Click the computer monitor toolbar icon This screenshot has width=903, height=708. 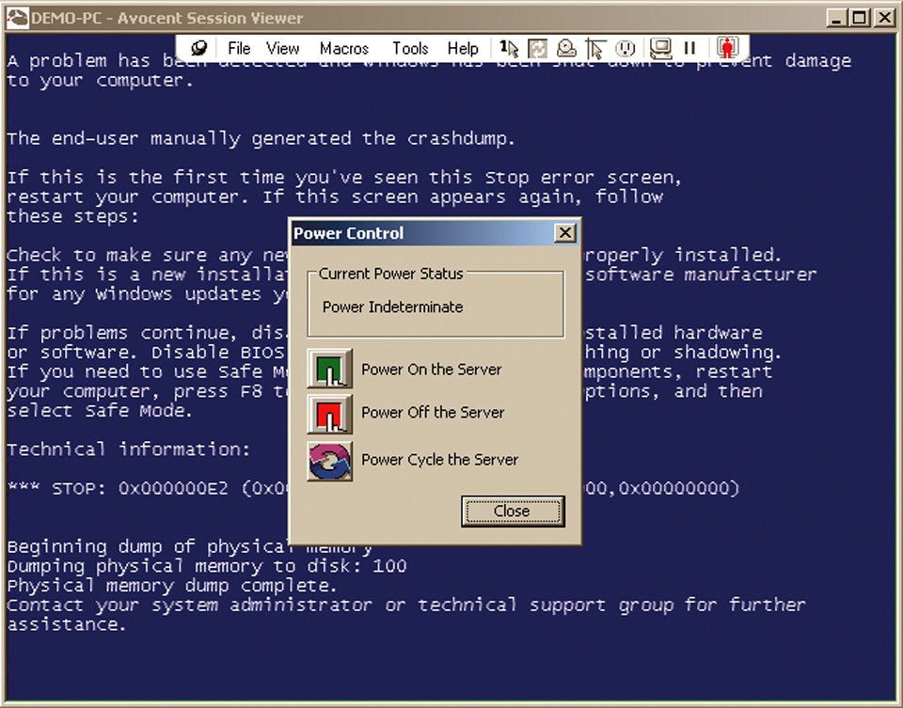[660, 48]
